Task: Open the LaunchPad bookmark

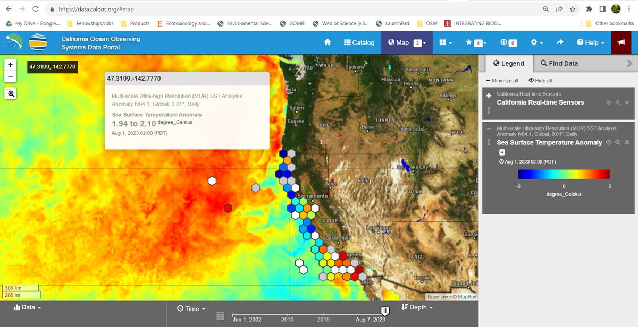Action: (393, 23)
